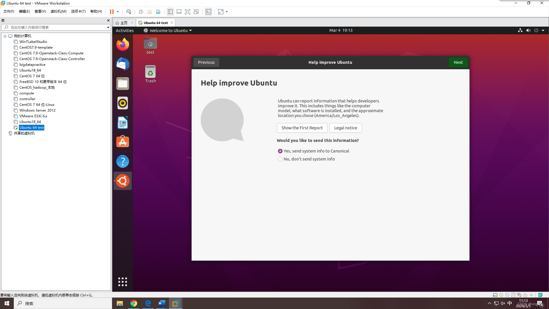Launch Rhythmbox music player from the dock
549x309 pixels.
click(x=122, y=103)
